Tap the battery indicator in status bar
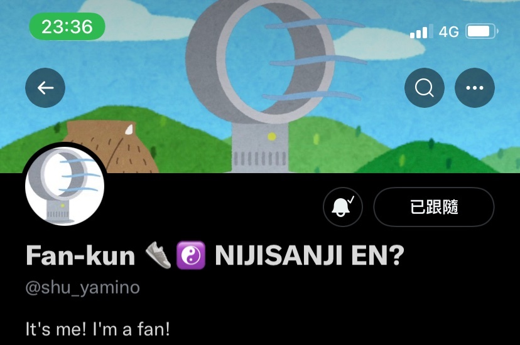Image resolution: width=520 pixels, height=345 pixels. click(482, 31)
